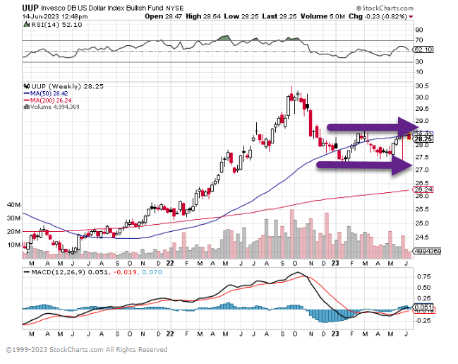Image resolution: width=458 pixels, height=364 pixels.
Task: Click the candlestick icon next to UUP (Weekly)
Action: point(27,86)
